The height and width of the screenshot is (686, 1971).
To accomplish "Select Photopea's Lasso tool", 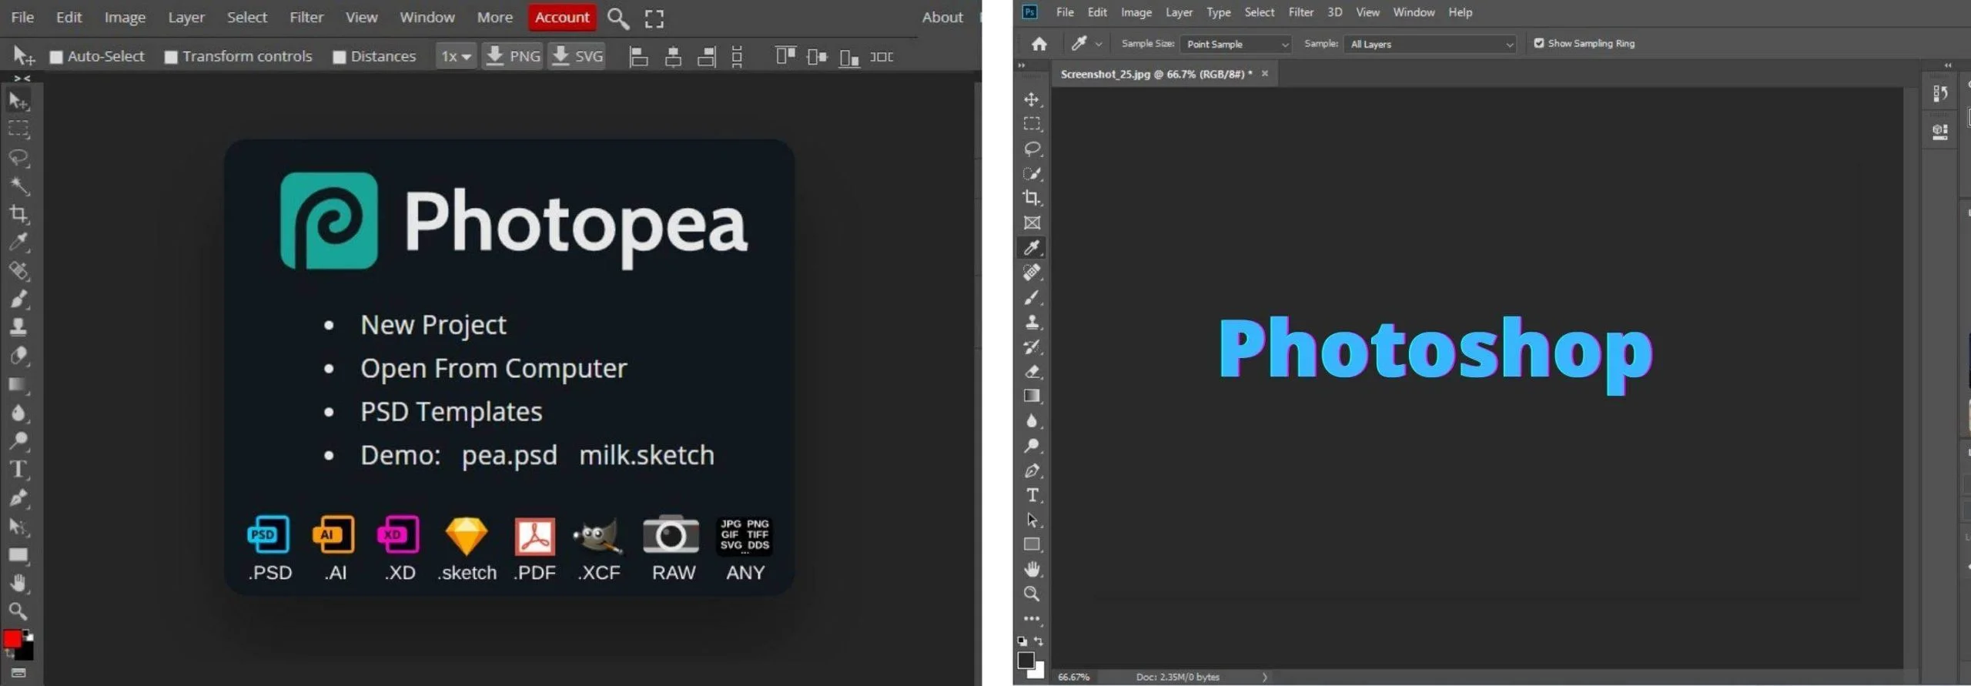I will pos(18,158).
